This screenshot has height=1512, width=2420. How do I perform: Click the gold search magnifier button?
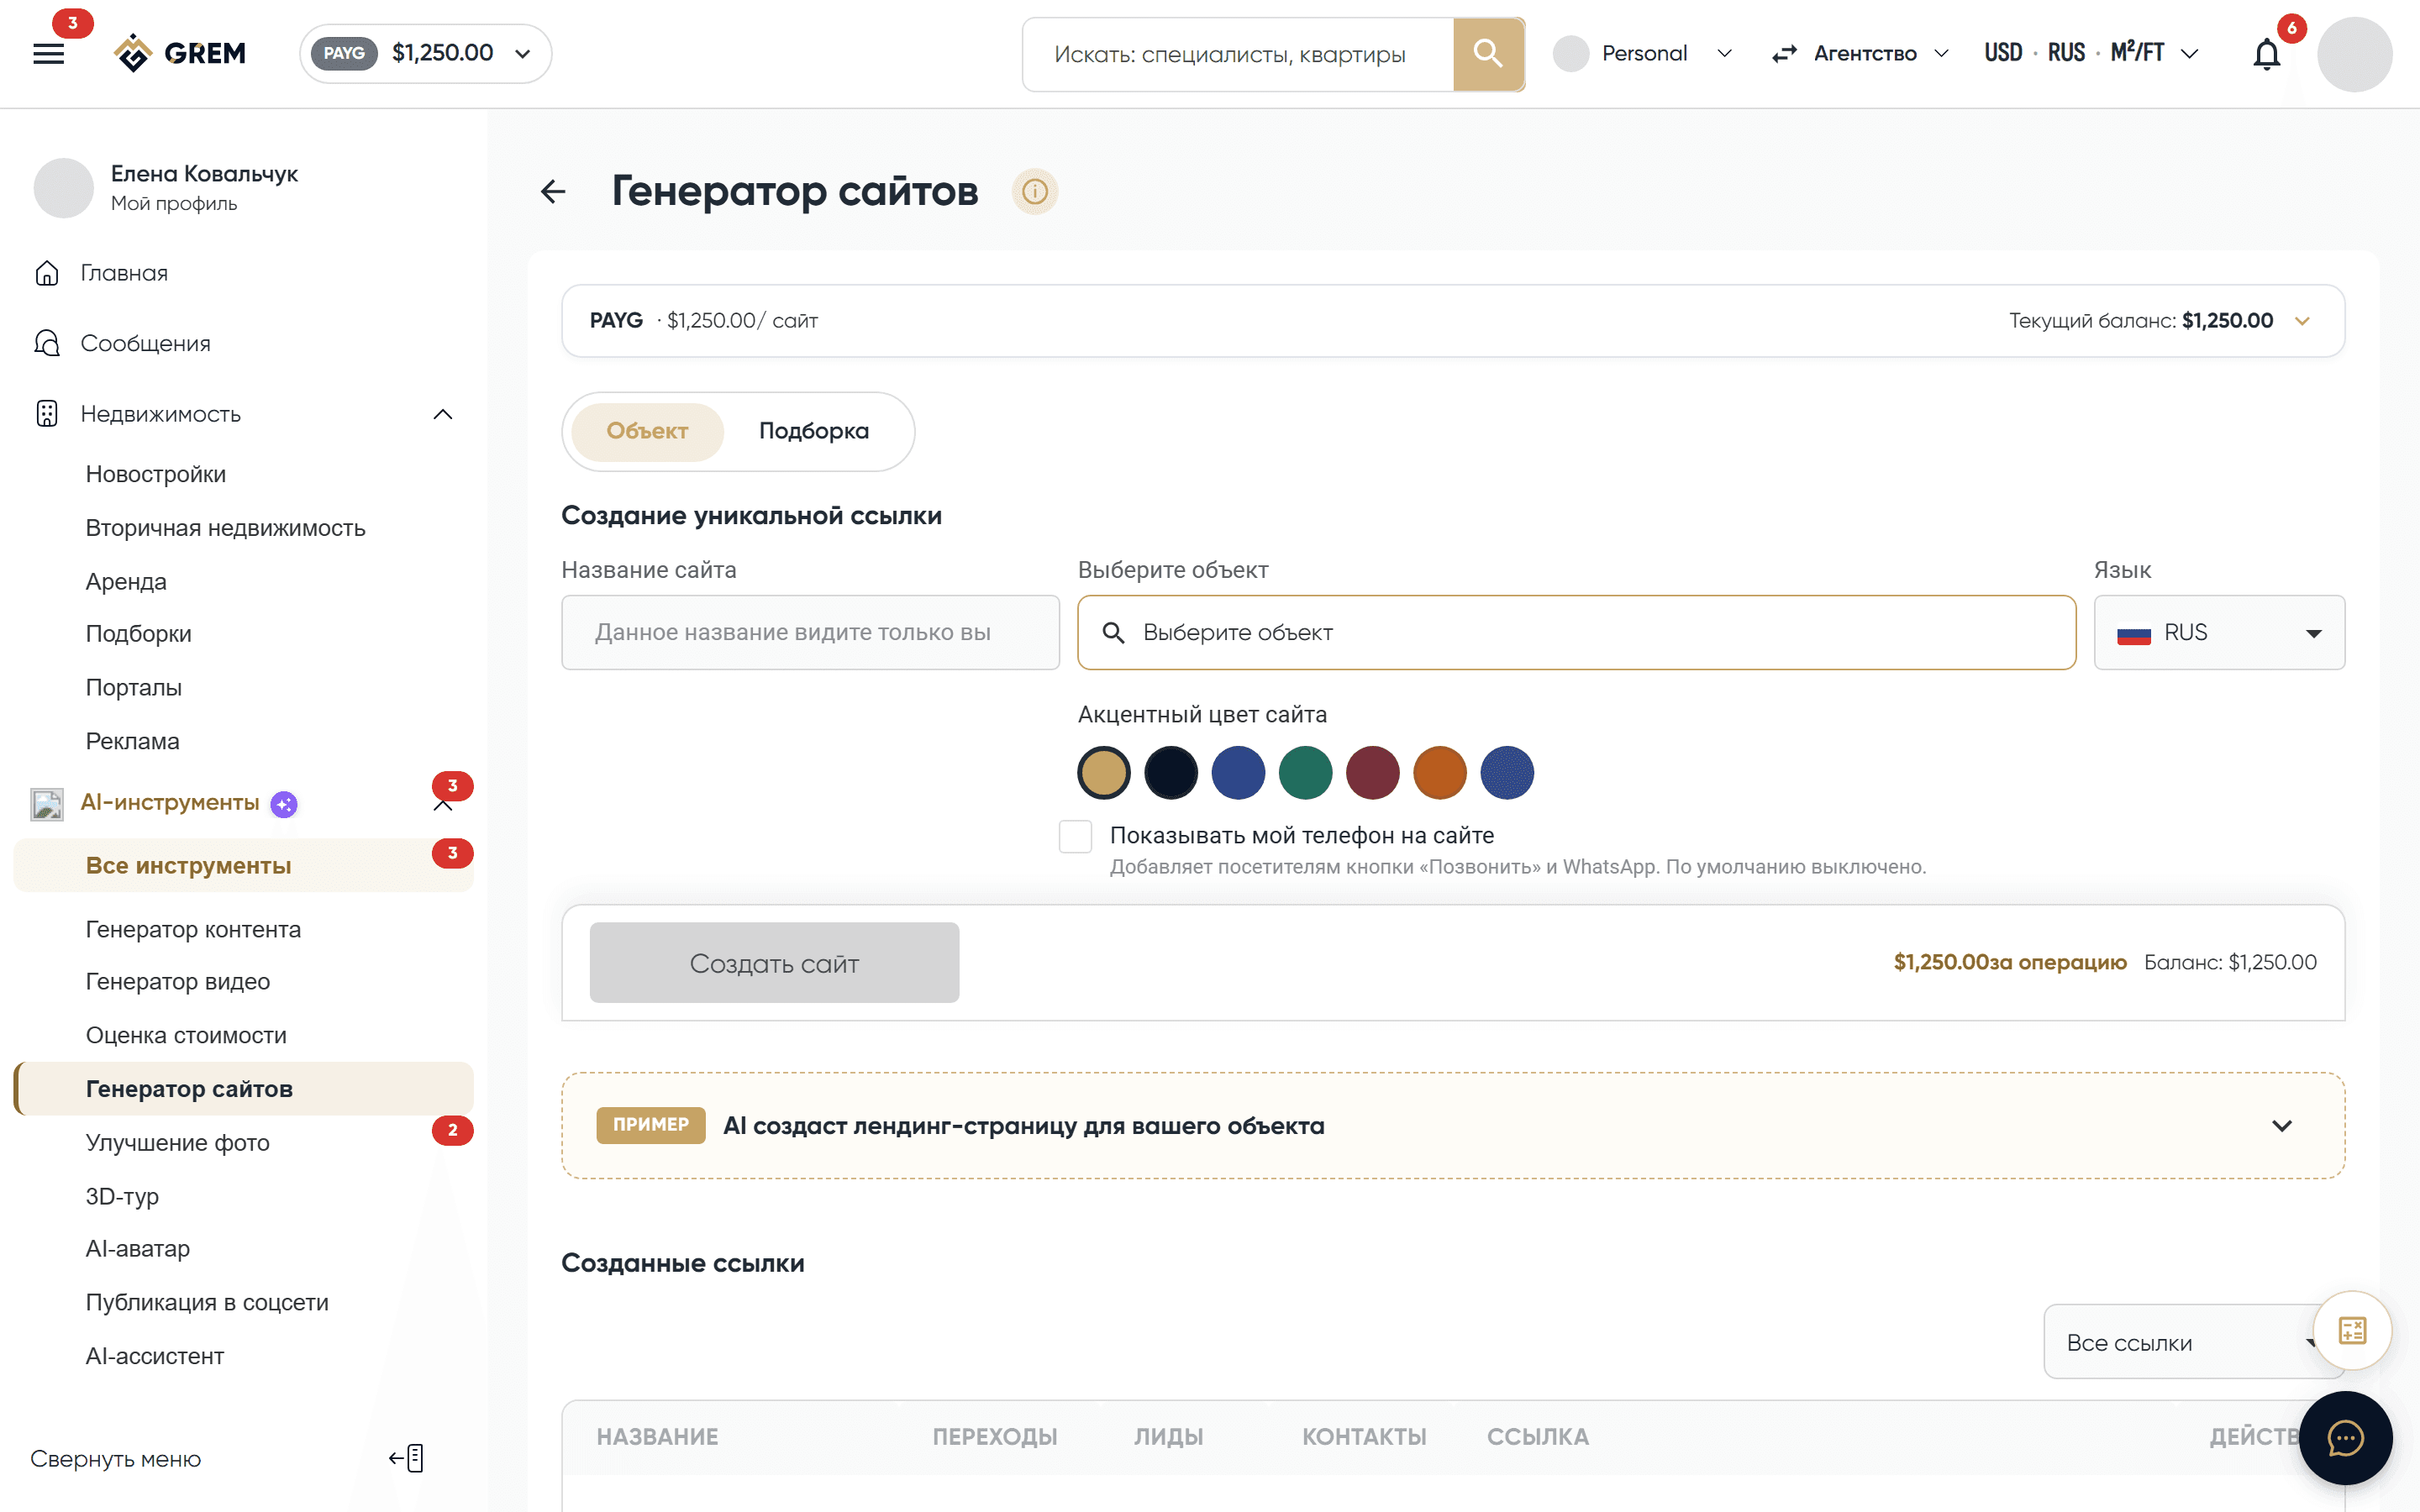click(x=1488, y=54)
